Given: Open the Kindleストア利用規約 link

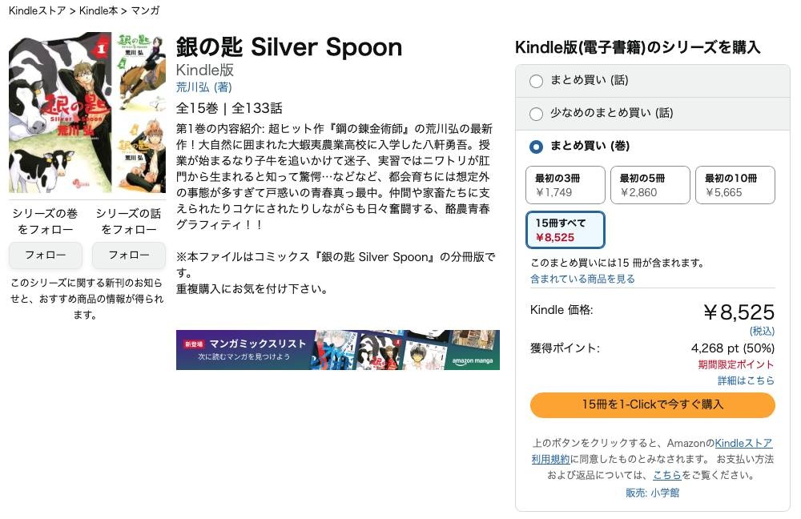Looking at the screenshot, I should coord(743,443).
